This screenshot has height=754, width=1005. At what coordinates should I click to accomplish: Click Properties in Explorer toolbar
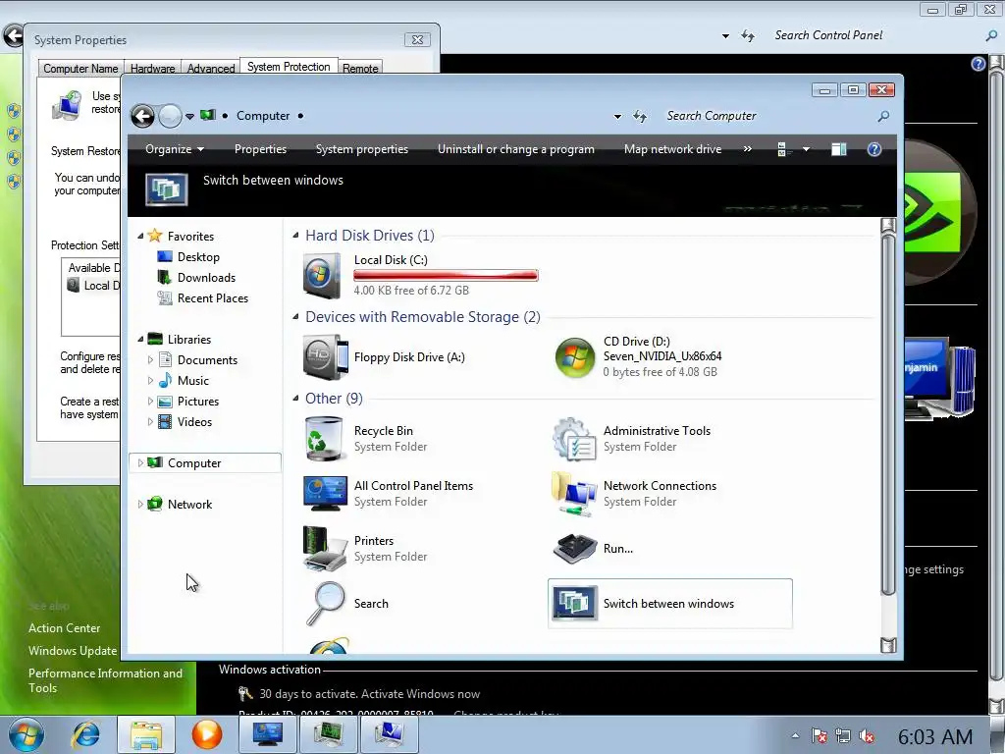[x=260, y=149]
